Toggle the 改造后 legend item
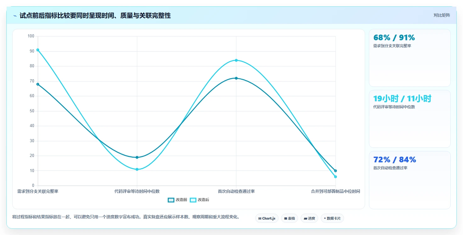Image resolution: width=463 pixels, height=235 pixels. [200, 200]
